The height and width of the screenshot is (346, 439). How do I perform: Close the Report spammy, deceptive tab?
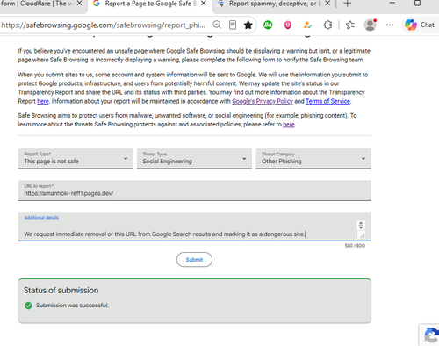coord(327,4)
